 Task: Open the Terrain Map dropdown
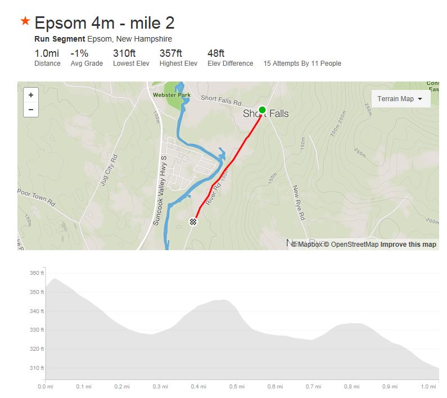pos(400,99)
